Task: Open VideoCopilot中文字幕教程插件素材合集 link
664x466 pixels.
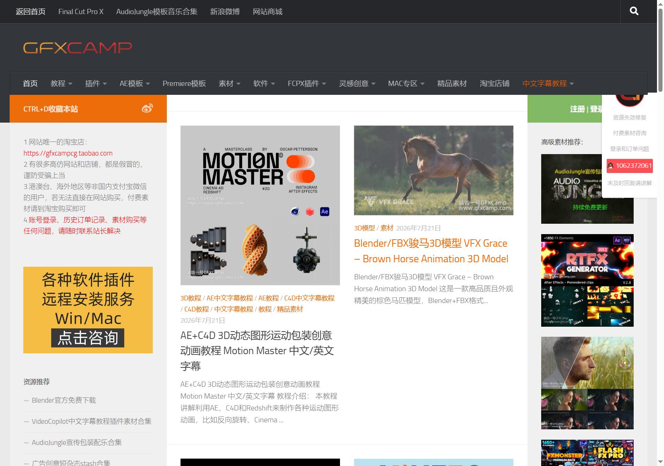Action: (x=92, y=421)
